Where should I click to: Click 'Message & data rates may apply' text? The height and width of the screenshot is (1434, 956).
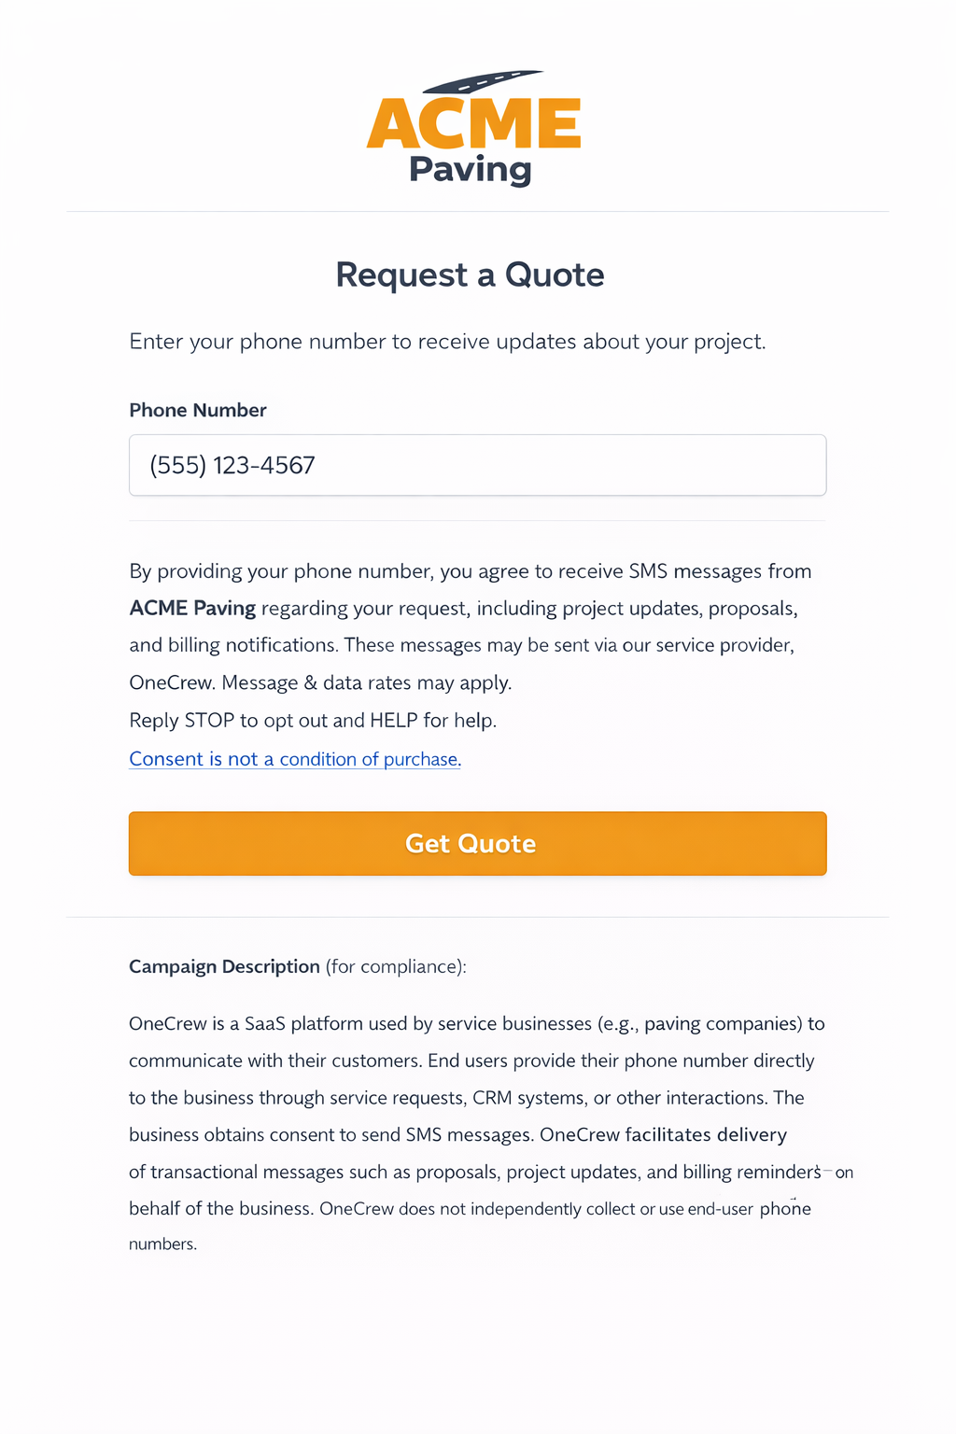point(364,682)
